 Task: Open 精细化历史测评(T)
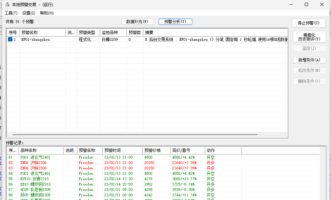coord(309,37)
